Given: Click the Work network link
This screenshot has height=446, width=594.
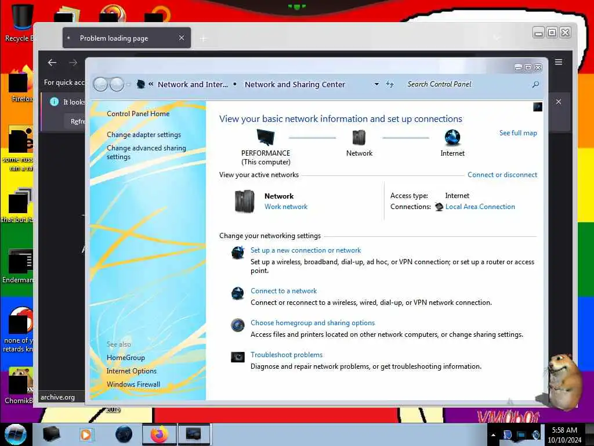Looking at the screenshot, I should point(285,207).
